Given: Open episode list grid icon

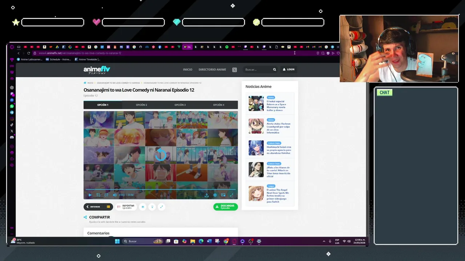Looking at the screenshot, I should pos(108,207).
